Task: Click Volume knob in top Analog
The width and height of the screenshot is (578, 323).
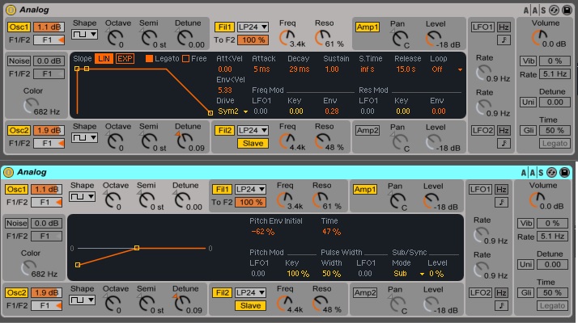Action: pyautogui.click(x=540, y=37)
